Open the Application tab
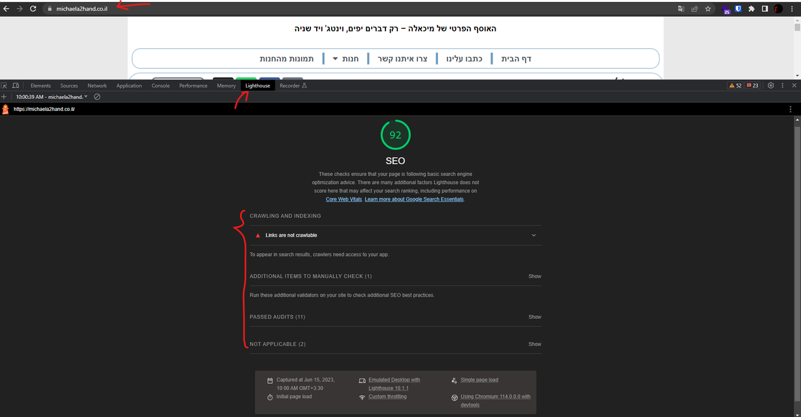Screen dimensions: 801x417 click(129, 86)
